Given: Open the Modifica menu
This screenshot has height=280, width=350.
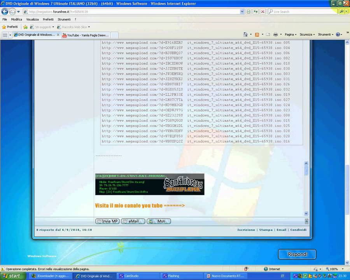Looking at the screenshot, I should 16,19.
